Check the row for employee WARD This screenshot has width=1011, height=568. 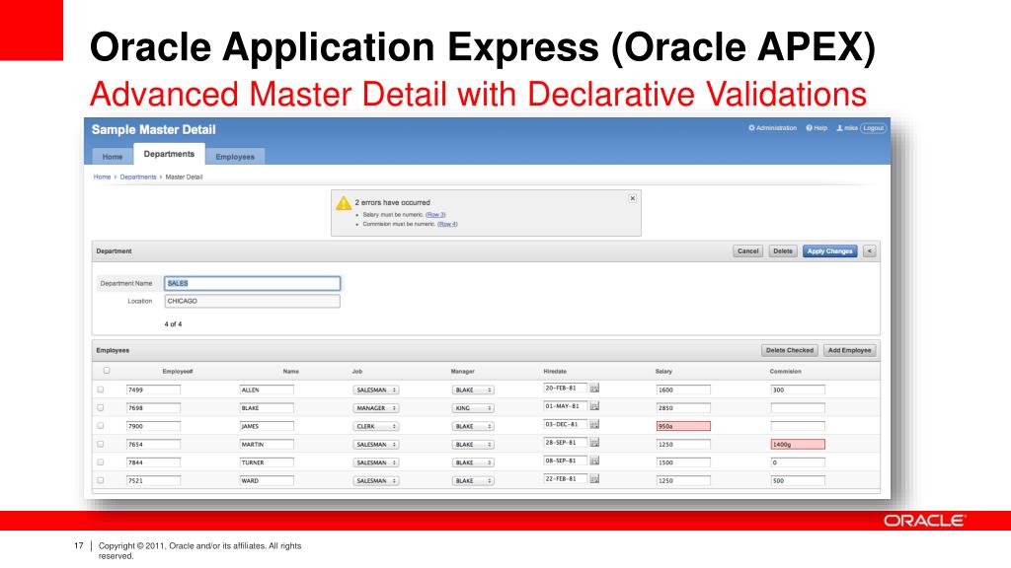[101, 480]
